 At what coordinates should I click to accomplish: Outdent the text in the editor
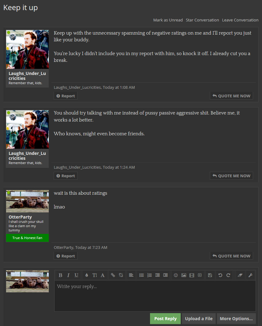158,275
